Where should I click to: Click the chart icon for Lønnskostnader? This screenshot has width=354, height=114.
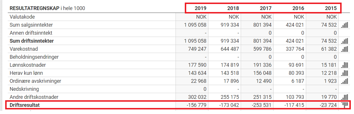pos(344,65)
